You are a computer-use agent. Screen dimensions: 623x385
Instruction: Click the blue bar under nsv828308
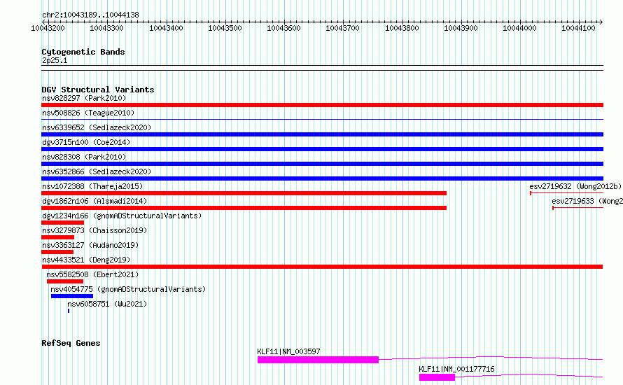pos(322,164)
